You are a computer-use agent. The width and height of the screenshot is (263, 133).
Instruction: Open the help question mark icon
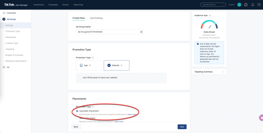(x=259, y=5)
